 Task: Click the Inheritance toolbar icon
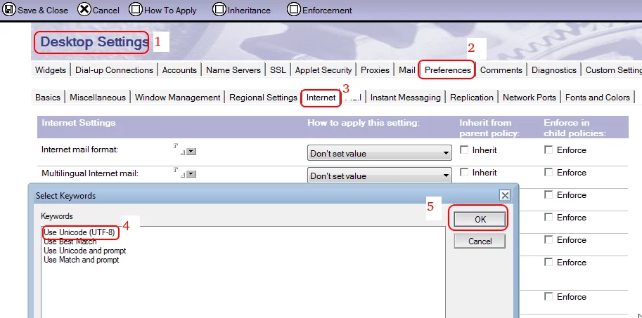(x=219, y=10)
